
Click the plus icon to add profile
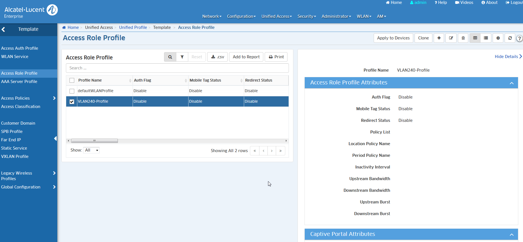[439, 38]
